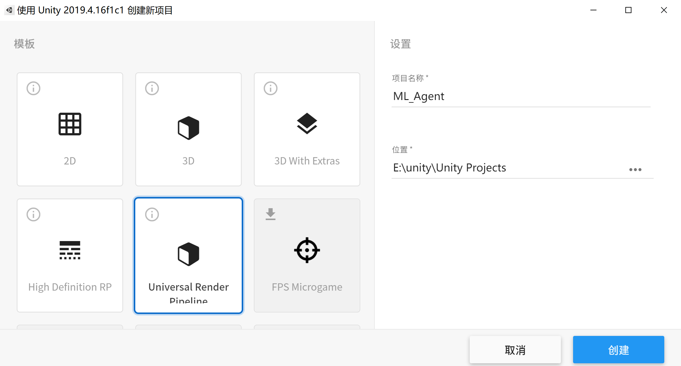This screenshot has width=681, height=366.
Task: Click the info icon on the 3D template
Action: coord(152,88)
